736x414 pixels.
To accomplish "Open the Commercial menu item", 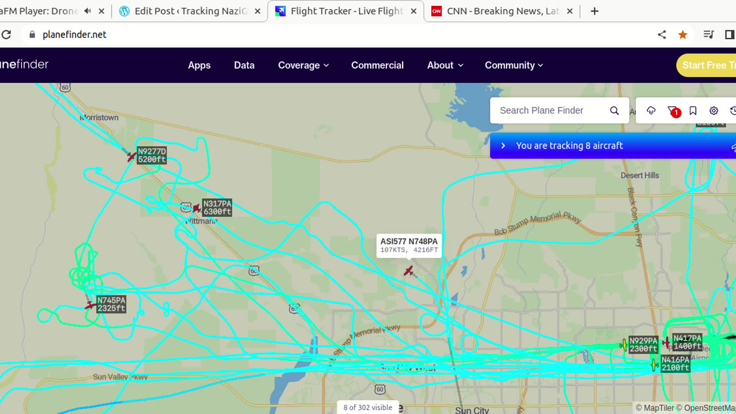I will pyautogui.click(x=377, y=65).
